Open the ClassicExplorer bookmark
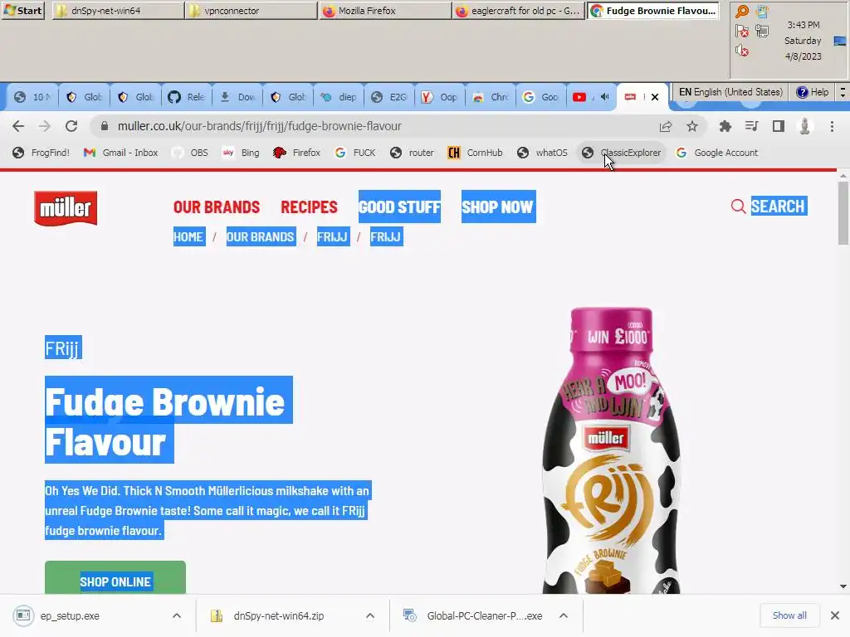The width and height of the screenshot is (850, 637). (x=622, y=153)
